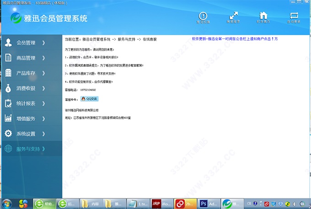Click the 服务与支持 globe icon
This screenshot has width=311, height=209.
point(8,149)
